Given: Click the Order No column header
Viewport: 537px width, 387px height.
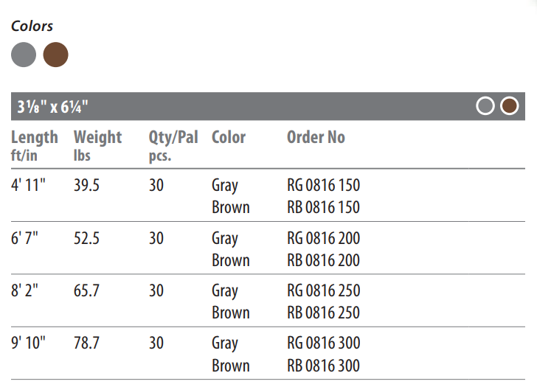Looking at the screenshot, I should tap(316, 137).
